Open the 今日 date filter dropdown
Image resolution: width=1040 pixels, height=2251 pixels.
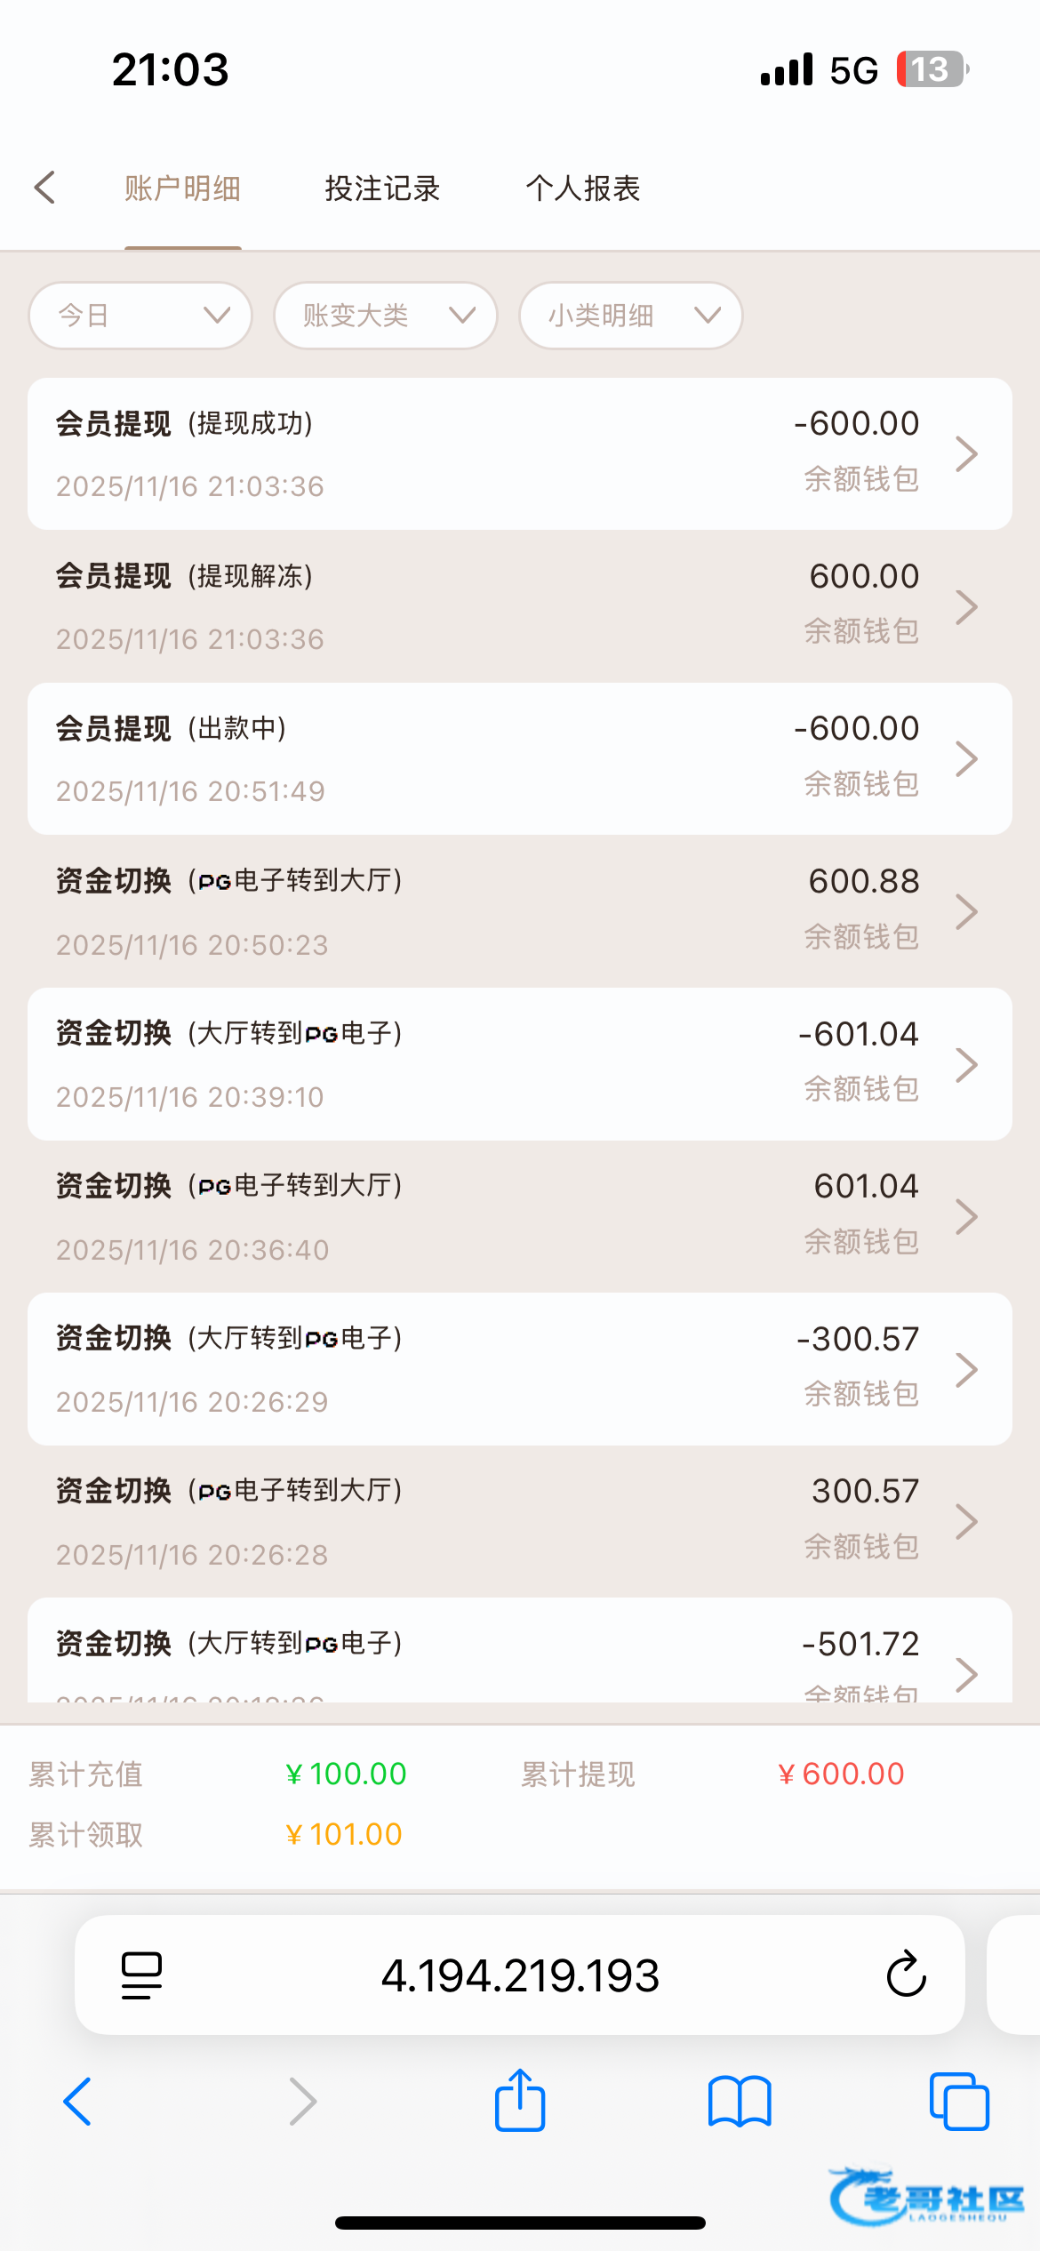(140, 316)
